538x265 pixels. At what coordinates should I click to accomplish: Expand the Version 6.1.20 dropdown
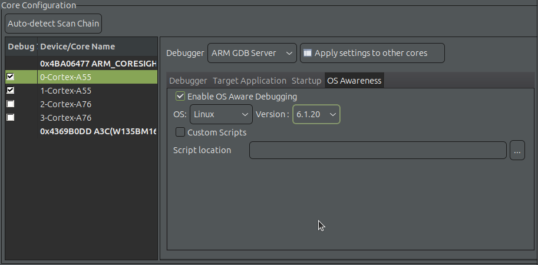point(316,114)
